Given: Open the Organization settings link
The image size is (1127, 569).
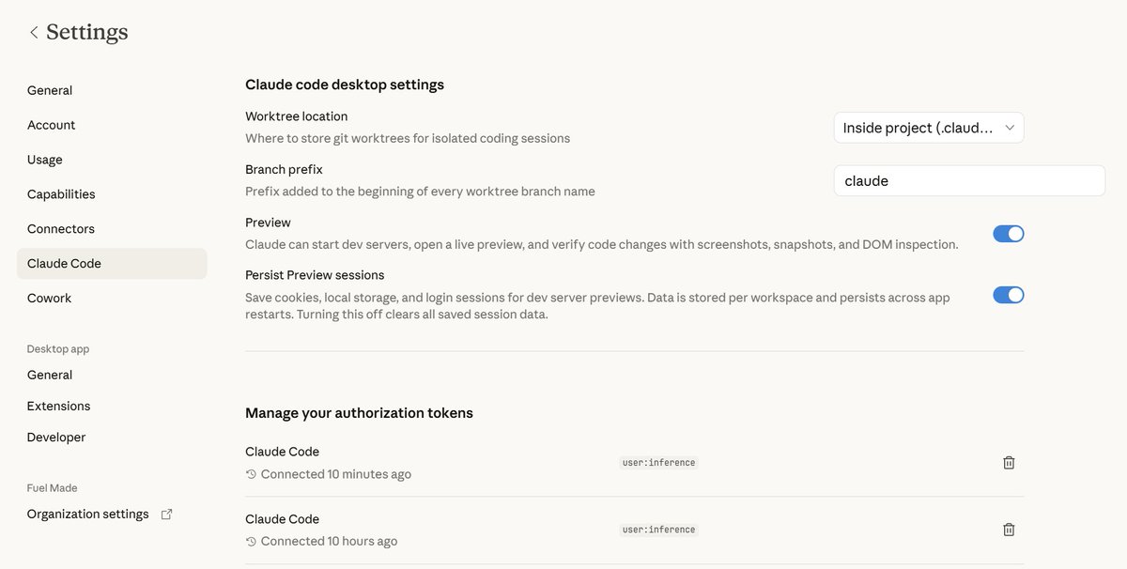Looking at the screenshot, I should tap(87, 515).
